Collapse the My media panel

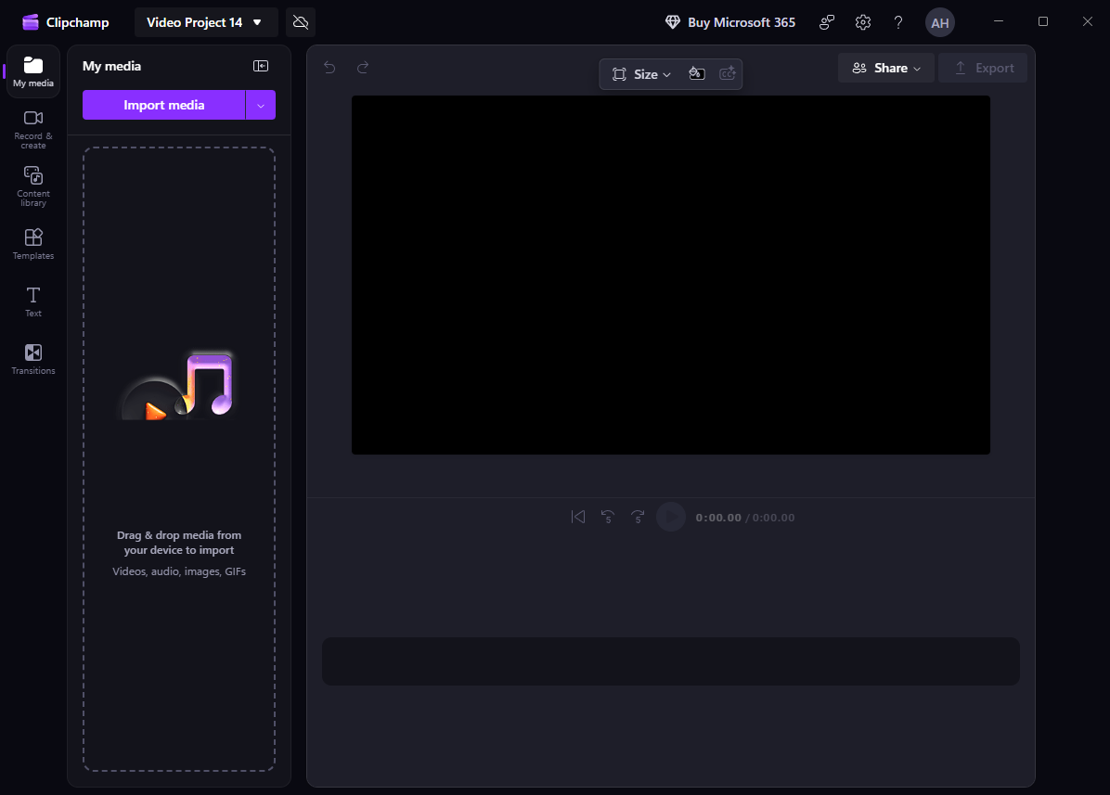(261, 66)
